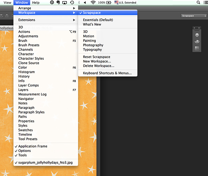
Task: Close the collapsed panel dock
Action: tap(194, 28)
